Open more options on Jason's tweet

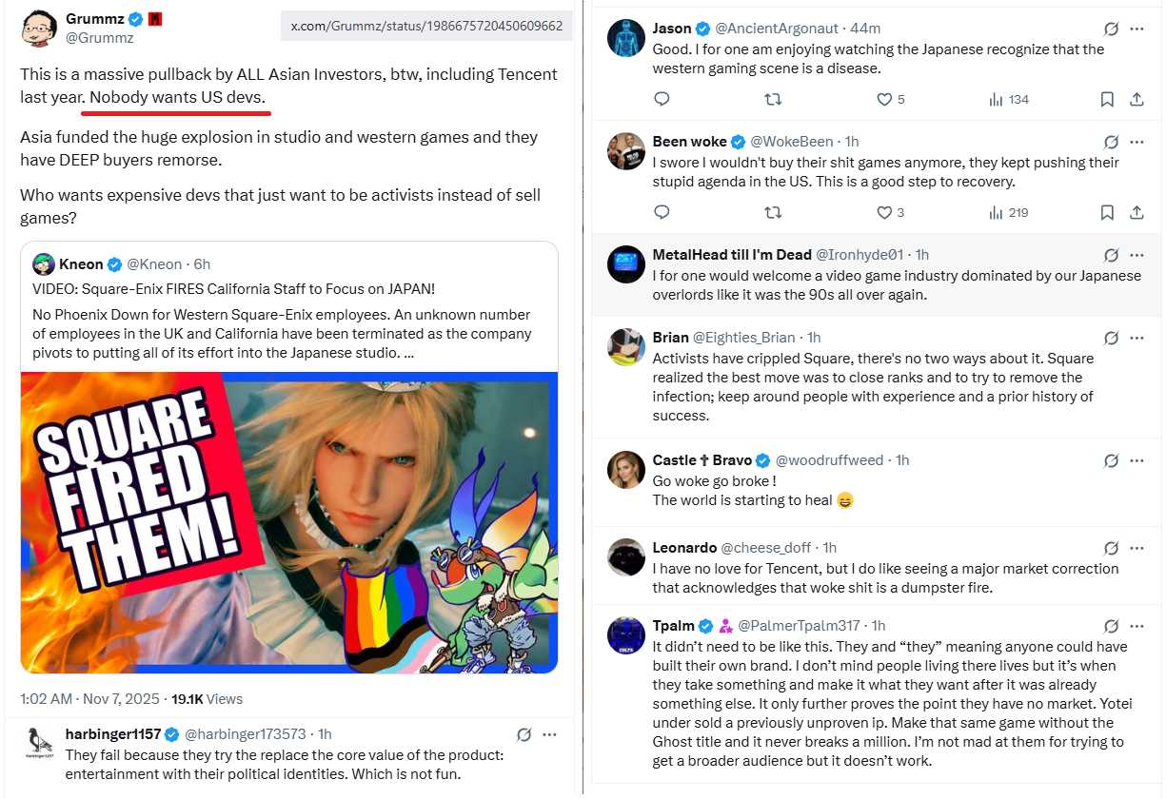pyautogui.click(x=1136, y=29)
